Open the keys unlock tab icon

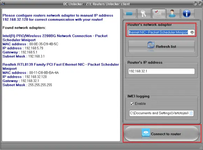click(x=144, y=13)
